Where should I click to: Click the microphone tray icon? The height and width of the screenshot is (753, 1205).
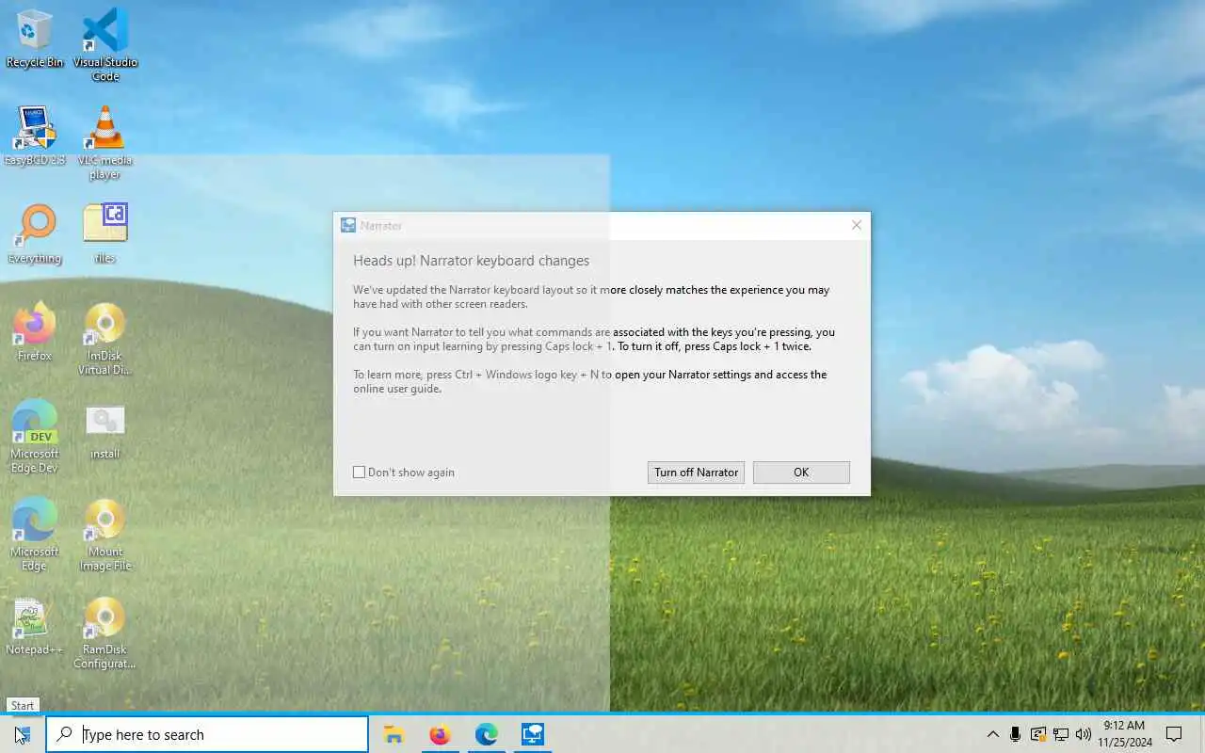(1015, 734)
